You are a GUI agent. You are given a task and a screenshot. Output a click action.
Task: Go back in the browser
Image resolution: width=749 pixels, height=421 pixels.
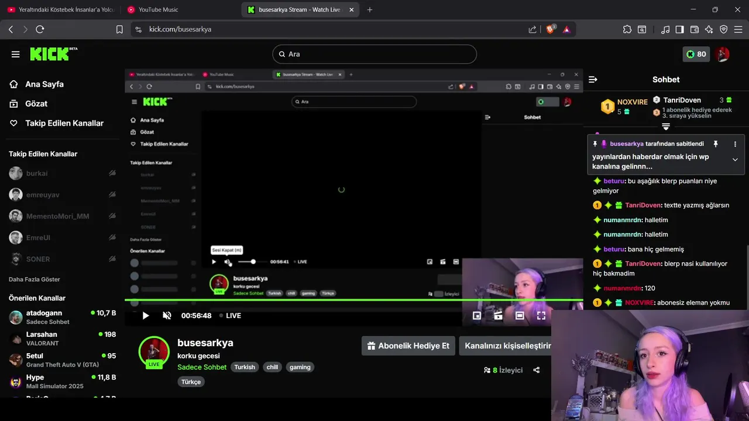tap(11, 29)
